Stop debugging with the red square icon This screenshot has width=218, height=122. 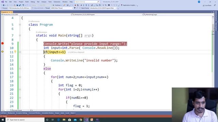(75, 5)
